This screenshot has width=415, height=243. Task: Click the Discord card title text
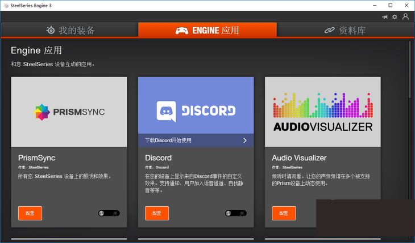(x=158, y=158)
